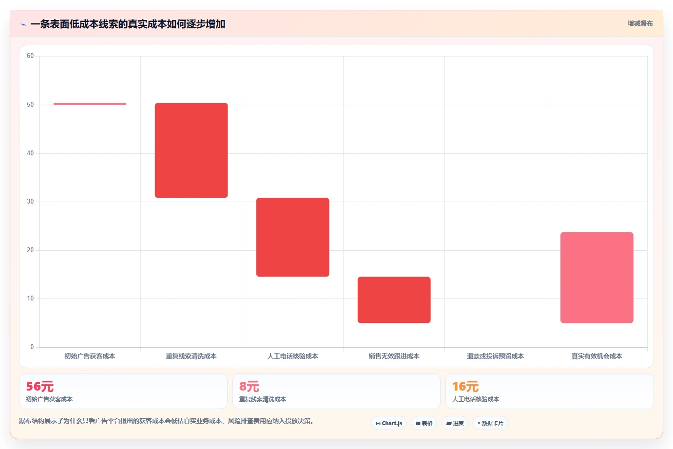
Task: Click the Chart.js tag chip
Action: pos(389,423)
